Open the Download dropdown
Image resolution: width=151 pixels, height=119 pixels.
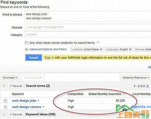coord(10,78)
